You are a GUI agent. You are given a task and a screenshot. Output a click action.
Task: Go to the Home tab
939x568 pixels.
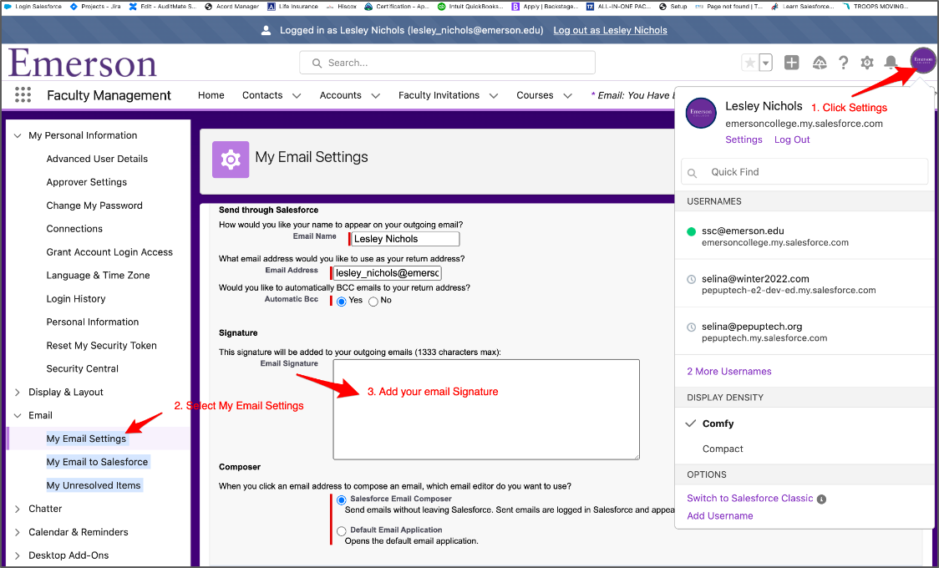point(211,95)
